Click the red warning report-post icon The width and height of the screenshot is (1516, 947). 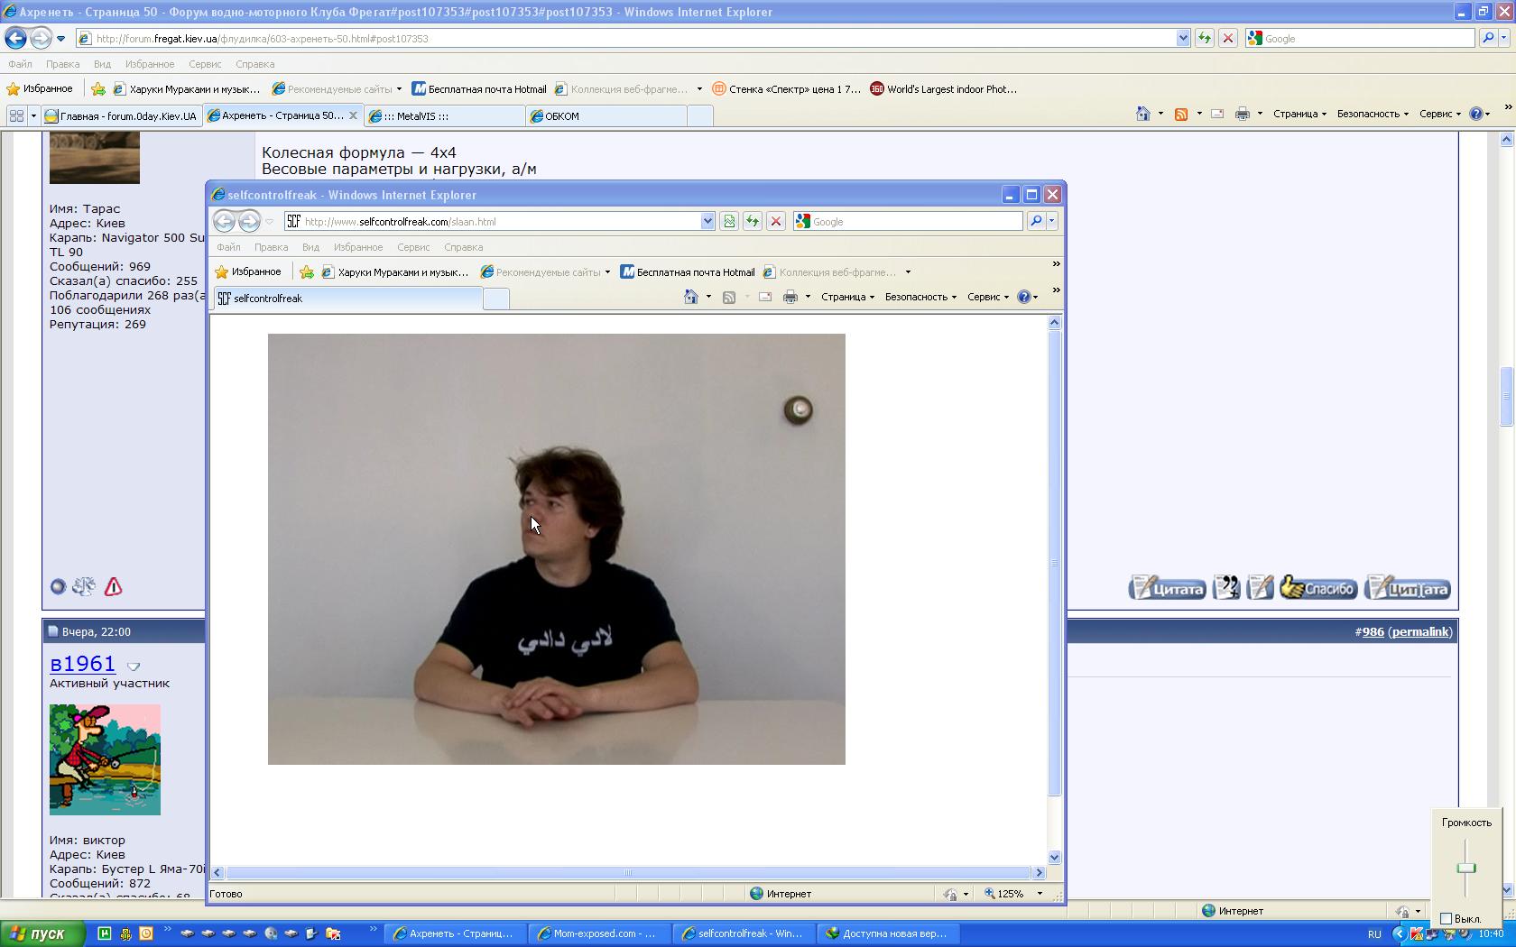pyautogui.click(x=113, y=587)
